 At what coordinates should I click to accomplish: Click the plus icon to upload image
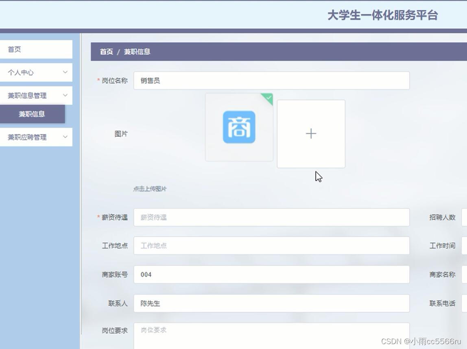(311, 134)
